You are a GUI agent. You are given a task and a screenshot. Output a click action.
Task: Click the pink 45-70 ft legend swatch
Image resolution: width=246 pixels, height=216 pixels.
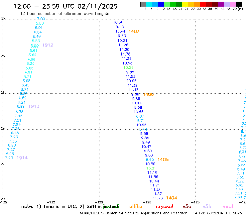click(233, 4)
